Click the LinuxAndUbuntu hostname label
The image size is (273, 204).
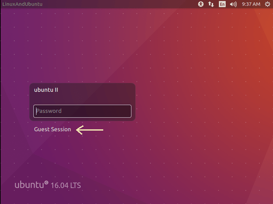22,4
